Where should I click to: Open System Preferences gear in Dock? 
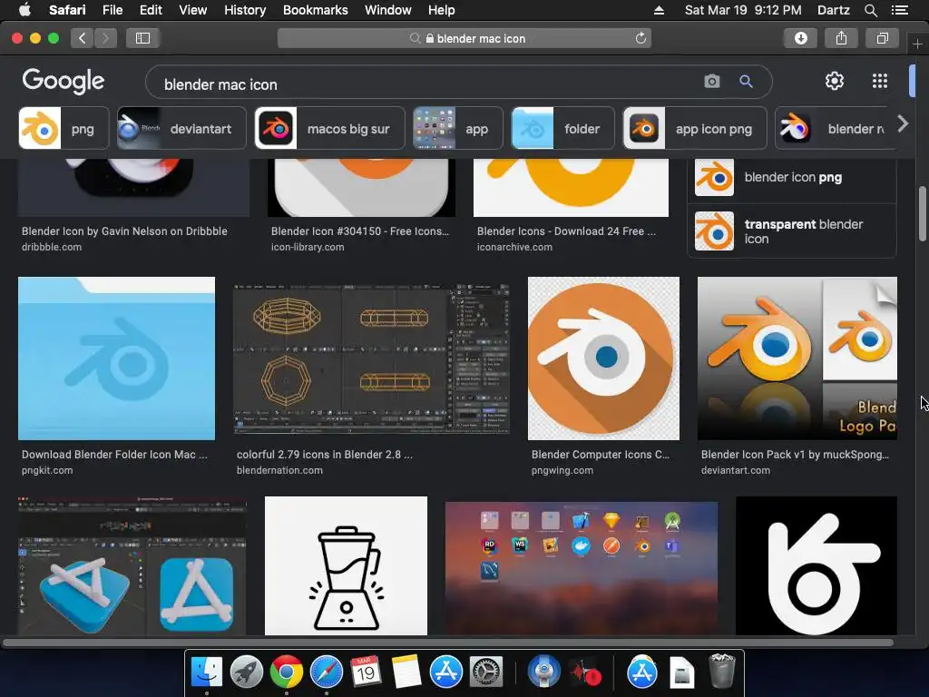pos(486,672)
